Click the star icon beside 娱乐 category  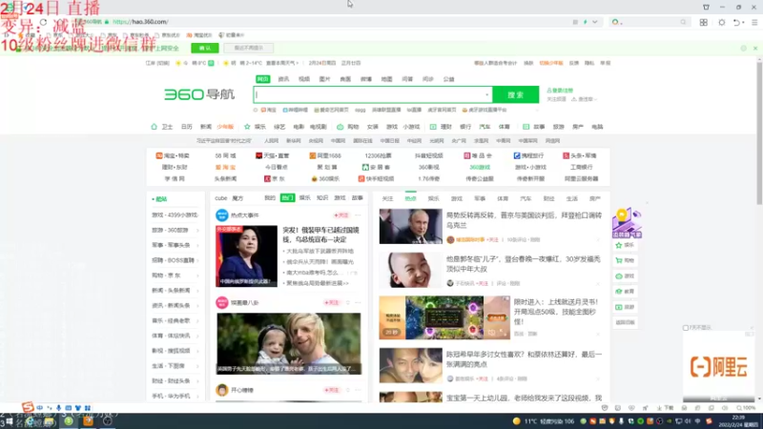pos(247,127)
